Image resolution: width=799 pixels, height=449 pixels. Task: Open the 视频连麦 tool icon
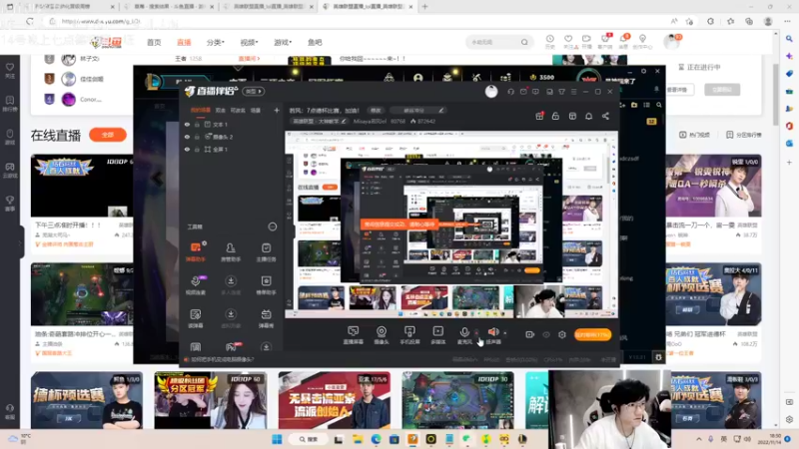tap(195, 284)
